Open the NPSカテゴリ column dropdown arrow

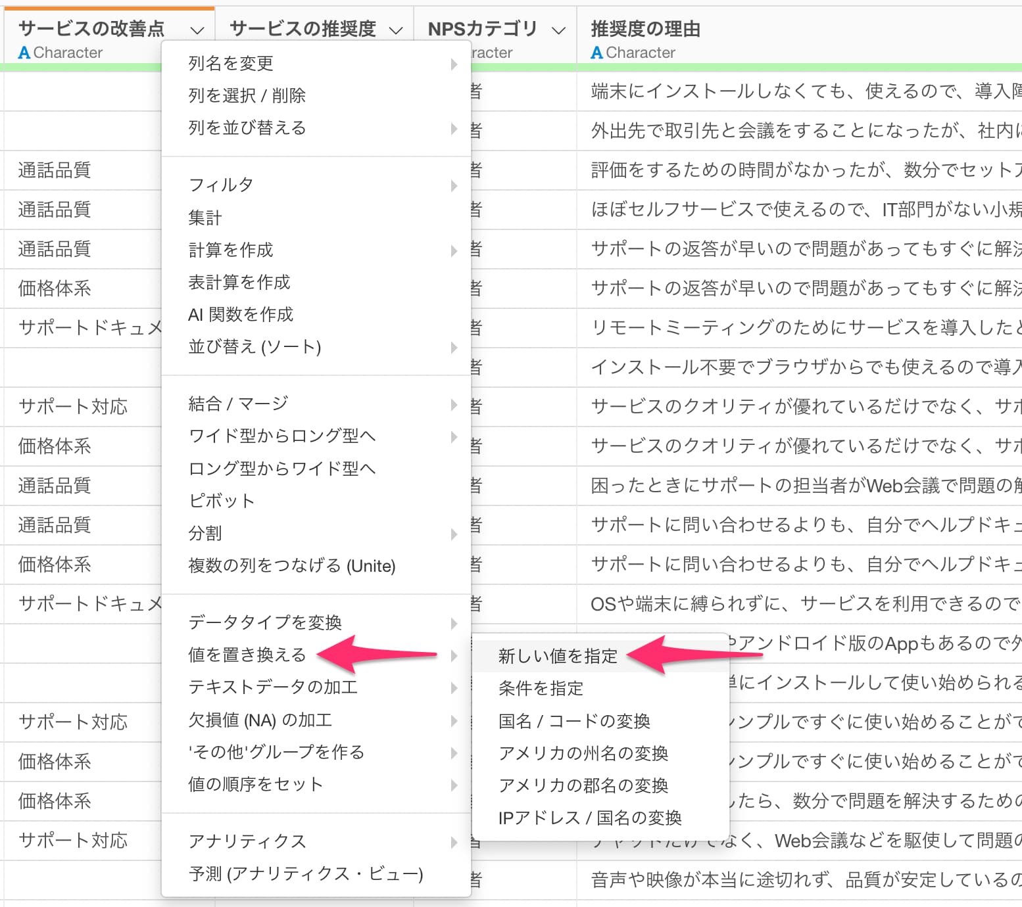pos(558,30)
